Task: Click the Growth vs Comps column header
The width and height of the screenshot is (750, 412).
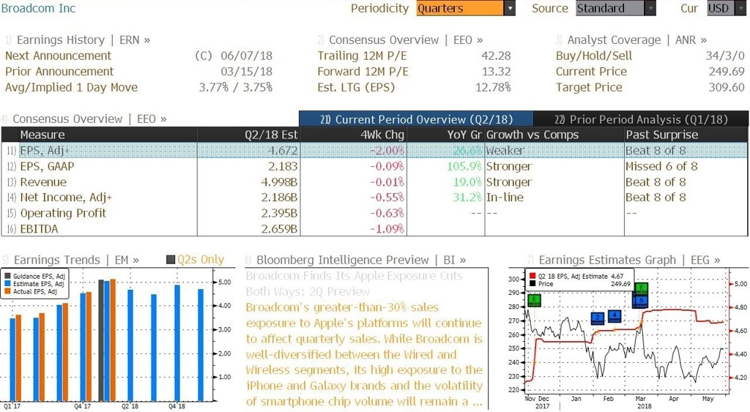Action: pyautogui.click(x=554, y=135)
